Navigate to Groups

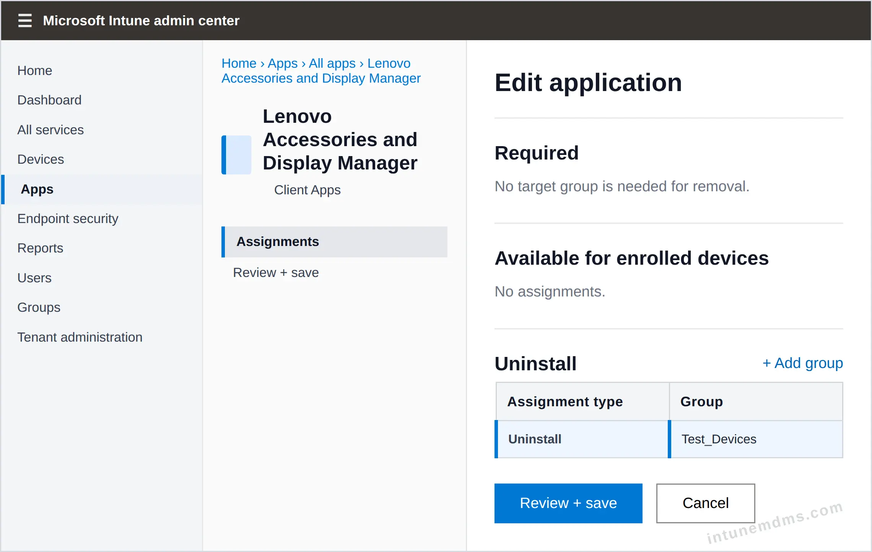(39, 307)
